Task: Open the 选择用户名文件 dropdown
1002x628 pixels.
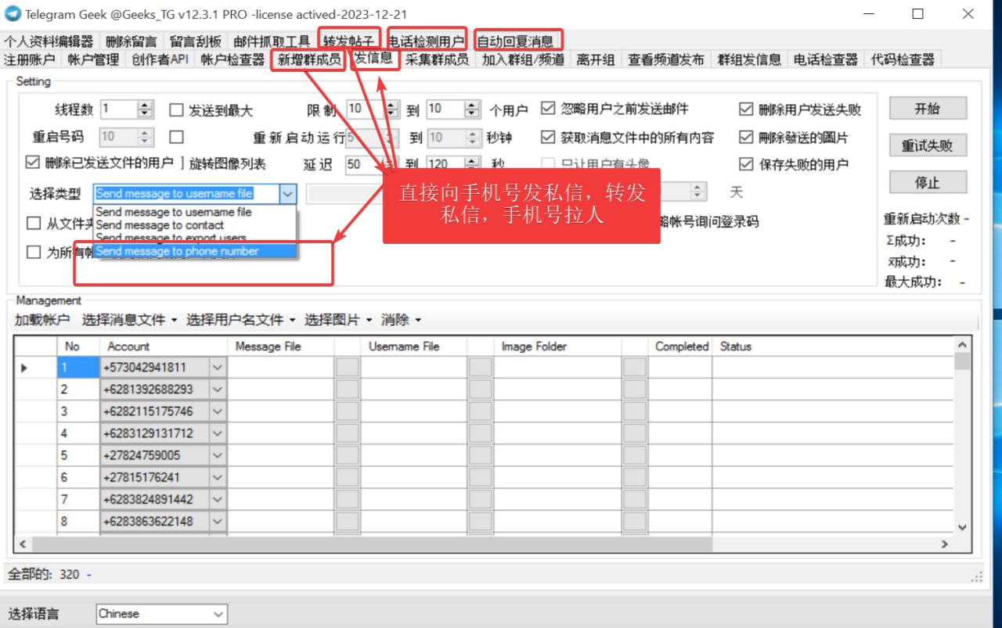Action: click(241, 319)
